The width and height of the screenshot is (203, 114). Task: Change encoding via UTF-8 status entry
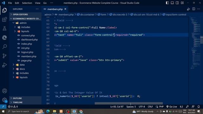[x=142, y=107]
